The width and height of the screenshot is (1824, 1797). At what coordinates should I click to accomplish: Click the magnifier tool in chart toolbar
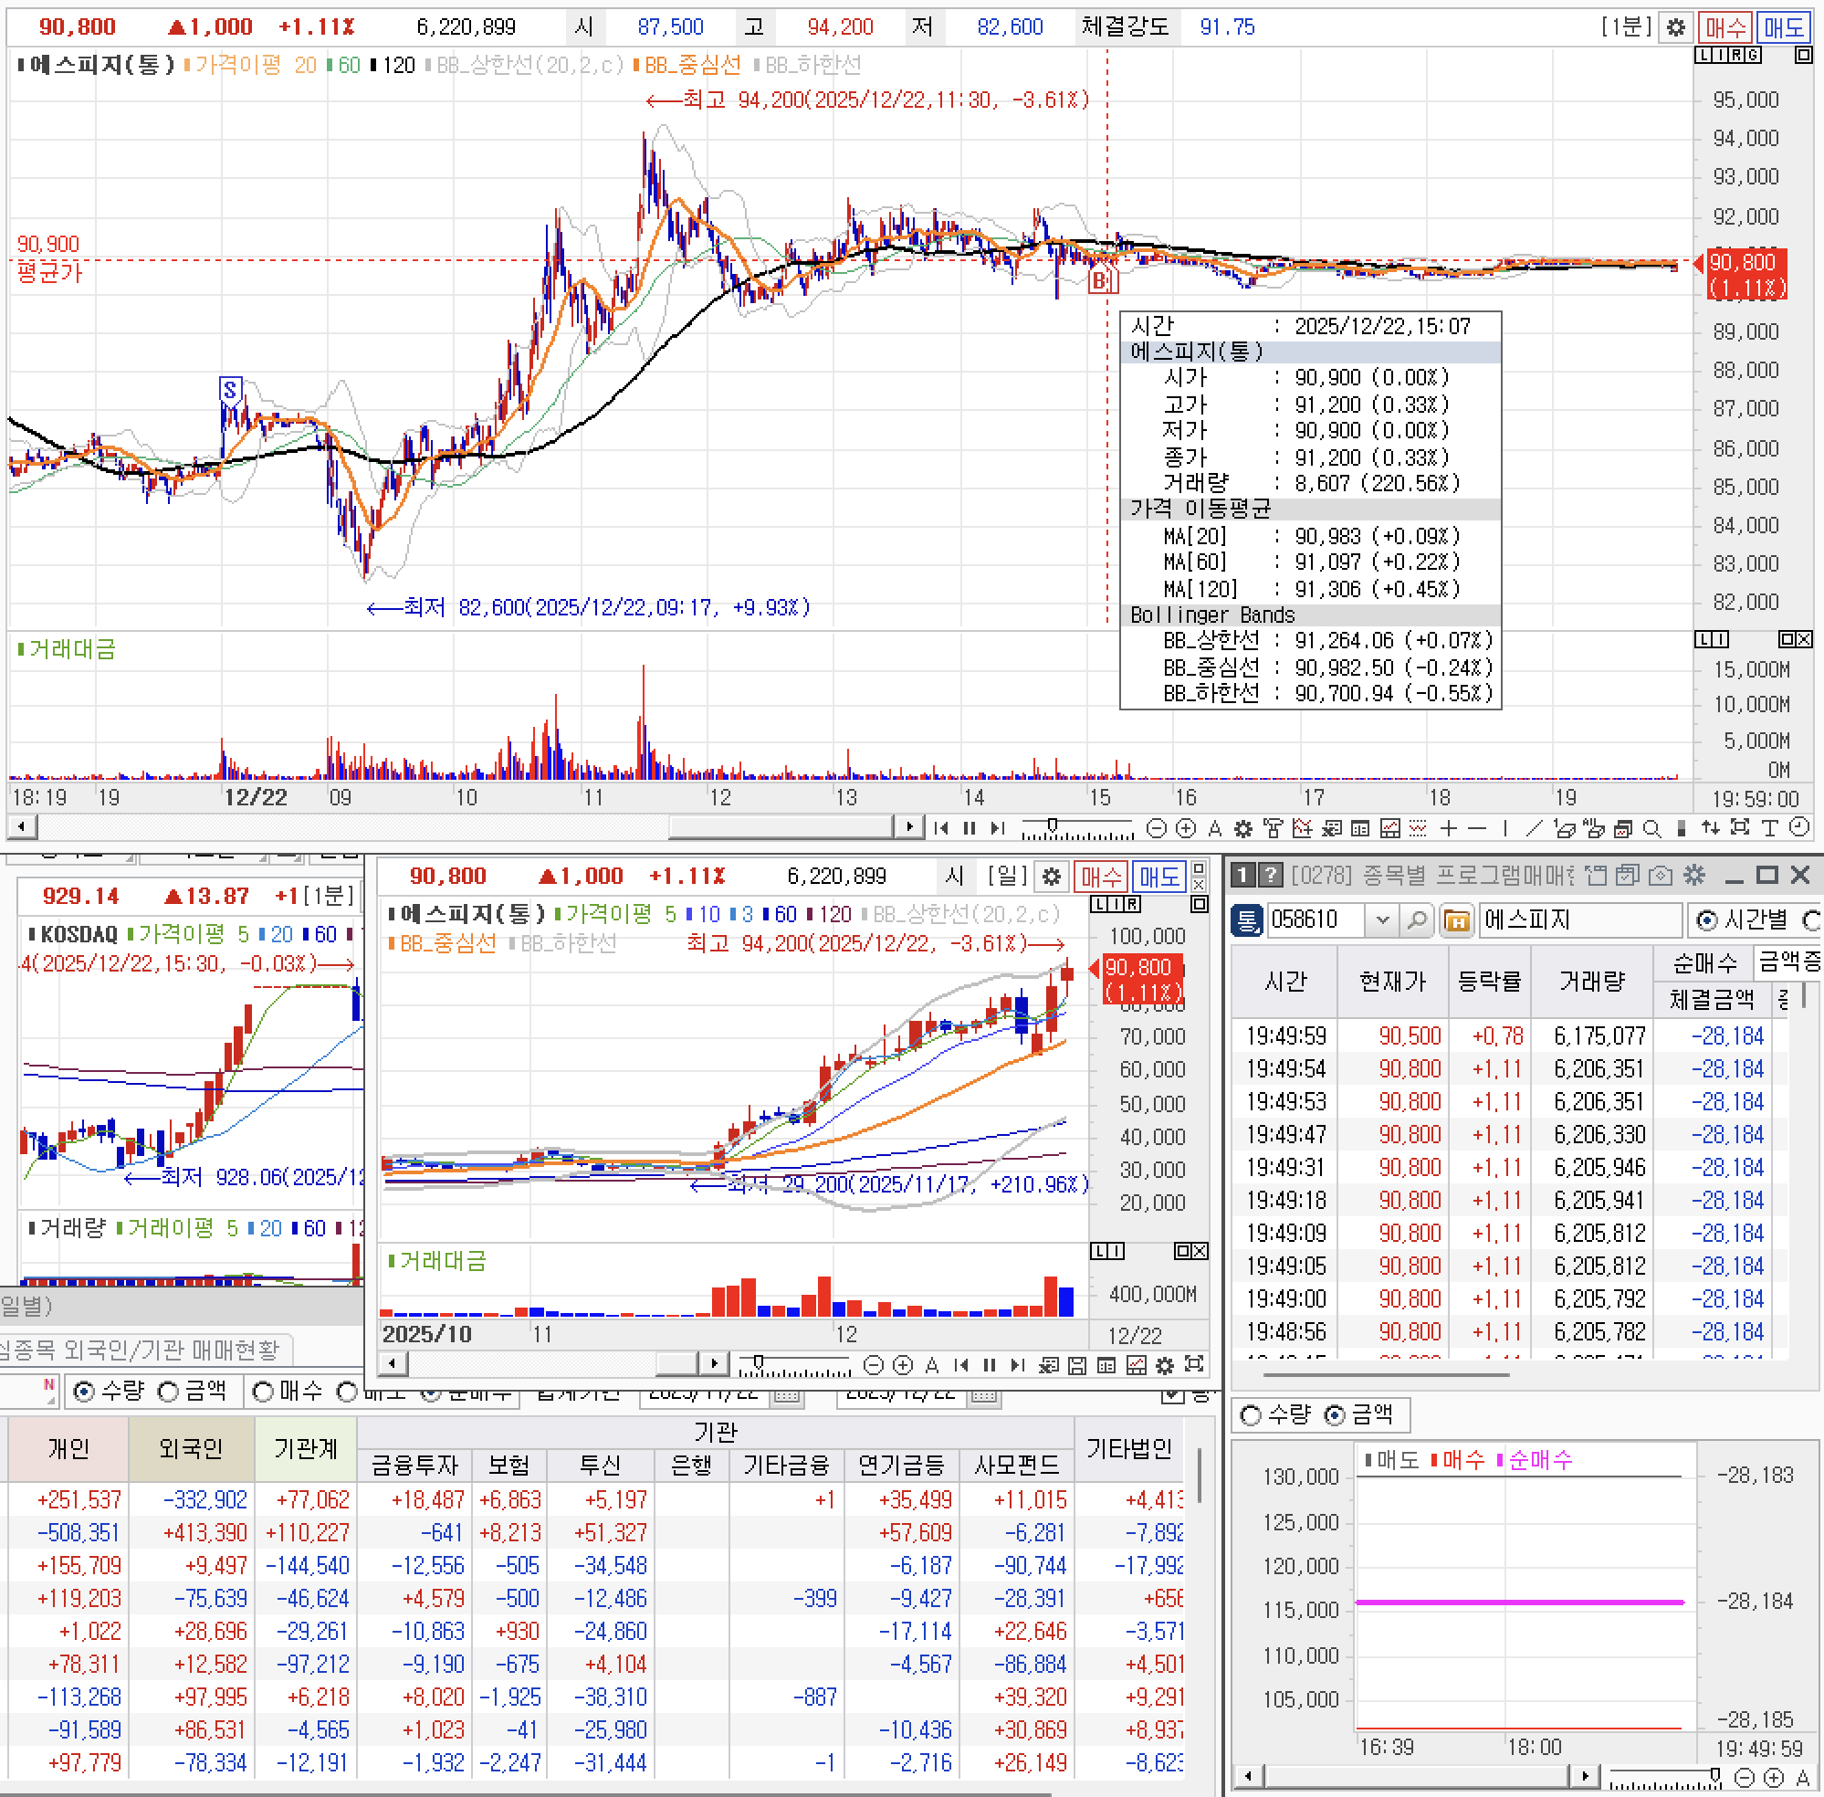pos(1651,829)
